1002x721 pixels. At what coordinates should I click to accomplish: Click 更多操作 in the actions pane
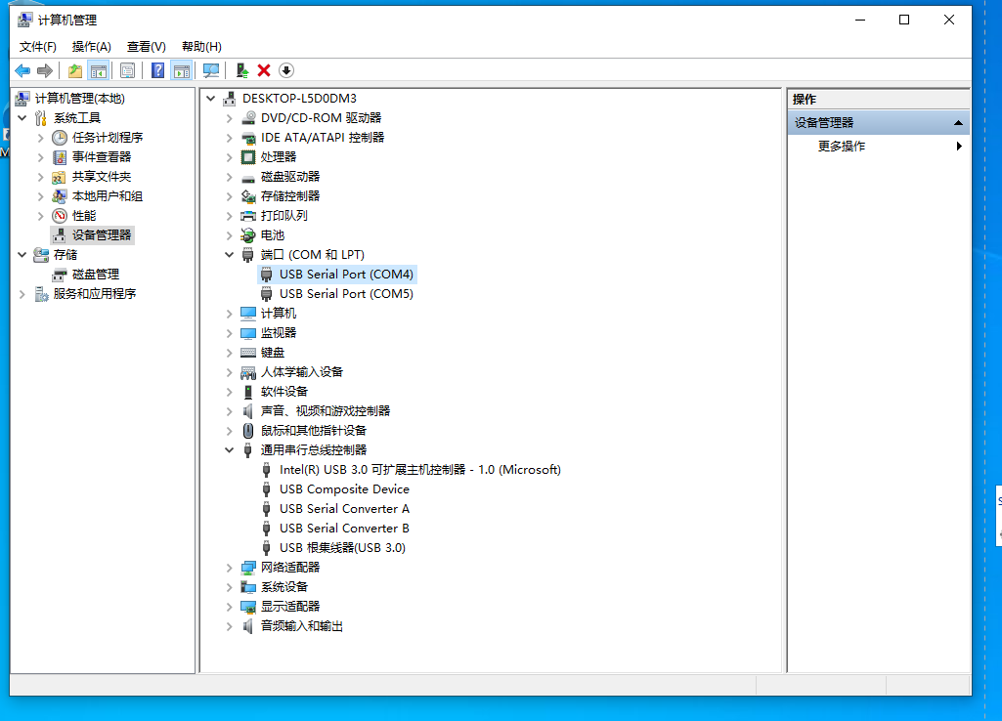pos(842,147)
